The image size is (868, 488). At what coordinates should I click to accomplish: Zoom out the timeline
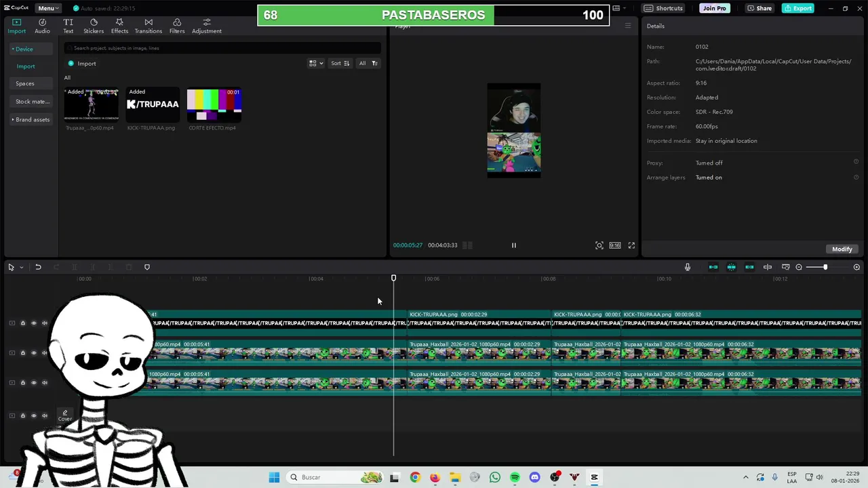coord(799,267)
